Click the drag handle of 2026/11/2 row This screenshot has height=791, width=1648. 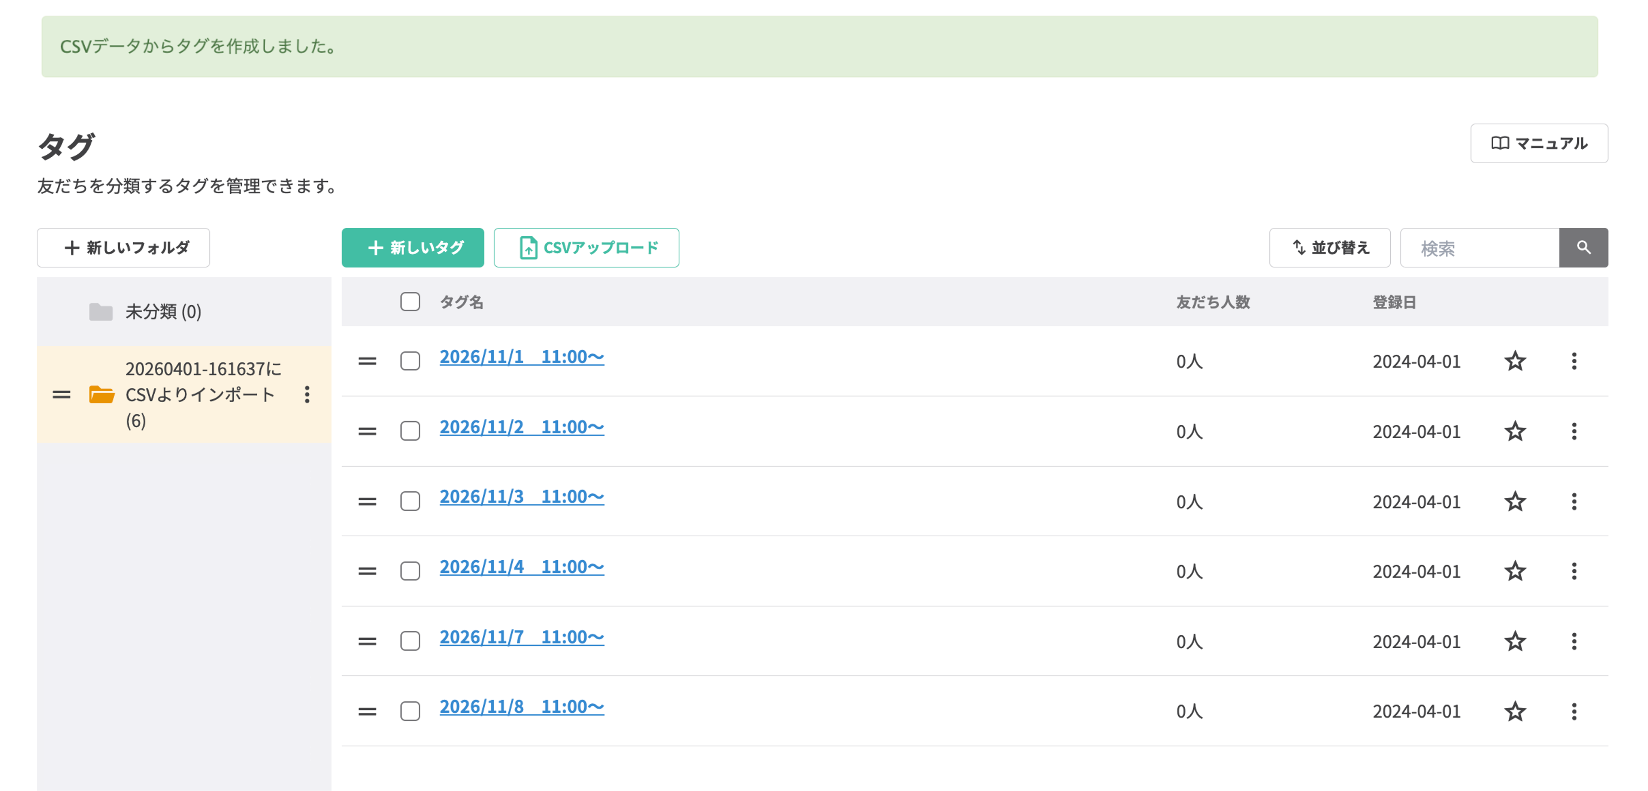point(368,432)
